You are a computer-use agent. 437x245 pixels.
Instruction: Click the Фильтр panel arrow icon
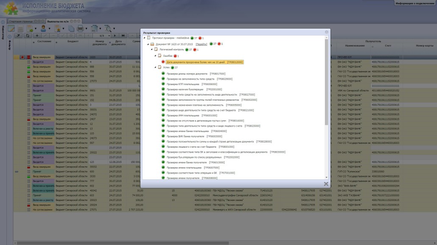(9, 37)
